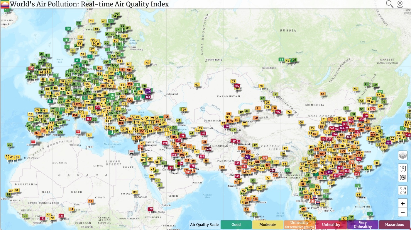Screen dimensions: 411x230
Task: Click the AQI cloud logo icon
Action: (5, 4)
